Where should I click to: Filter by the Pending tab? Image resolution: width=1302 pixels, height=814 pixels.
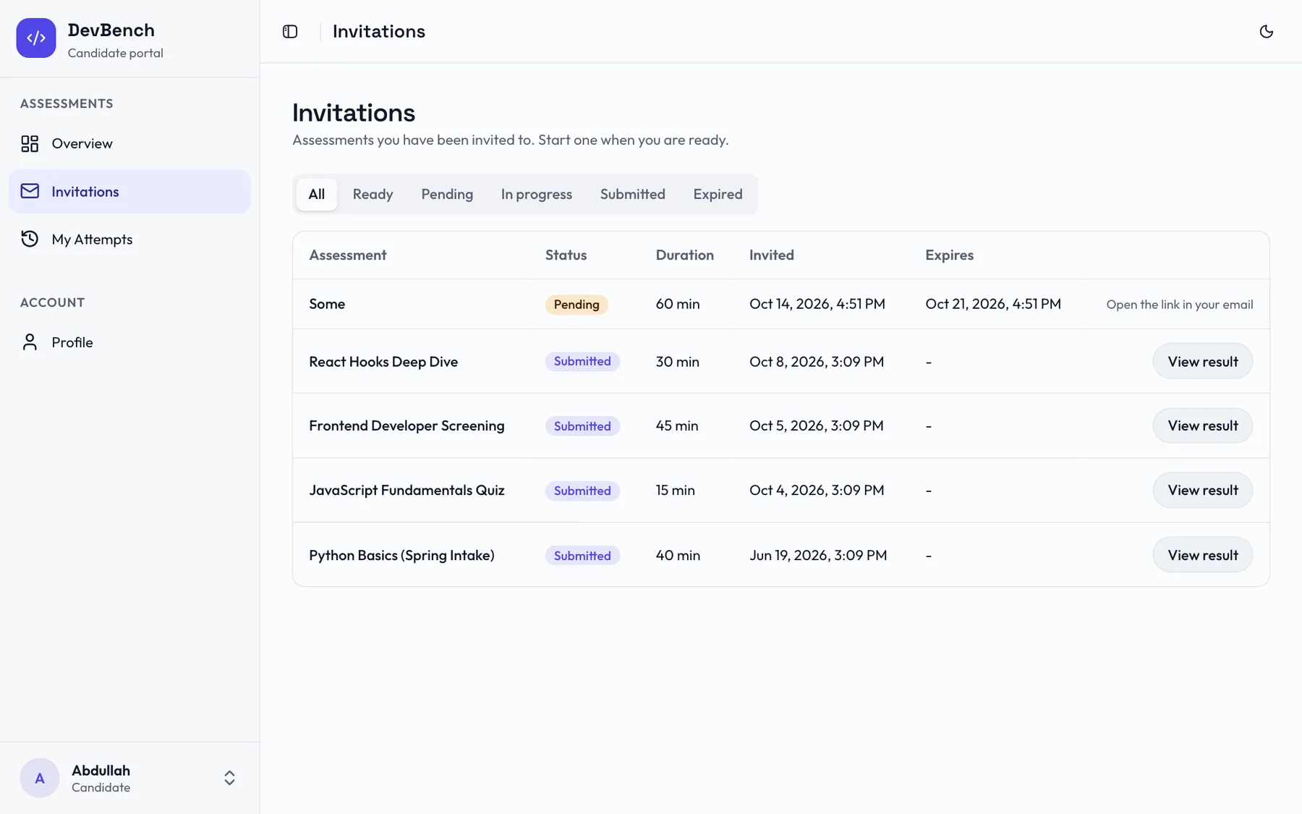[x=447, y=194]
